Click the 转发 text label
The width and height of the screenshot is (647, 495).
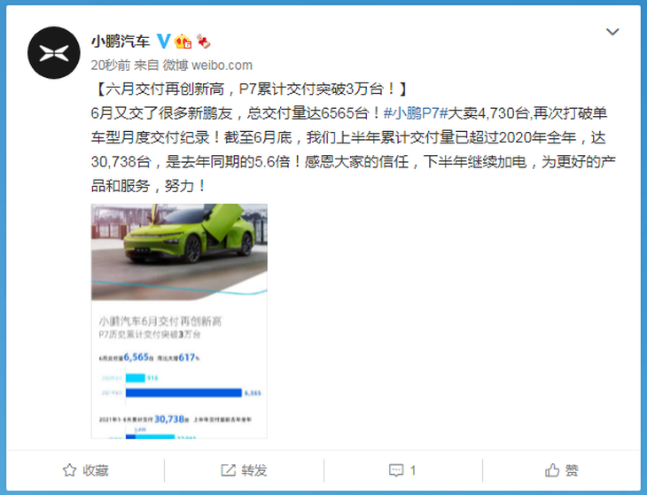pos(254,470)
